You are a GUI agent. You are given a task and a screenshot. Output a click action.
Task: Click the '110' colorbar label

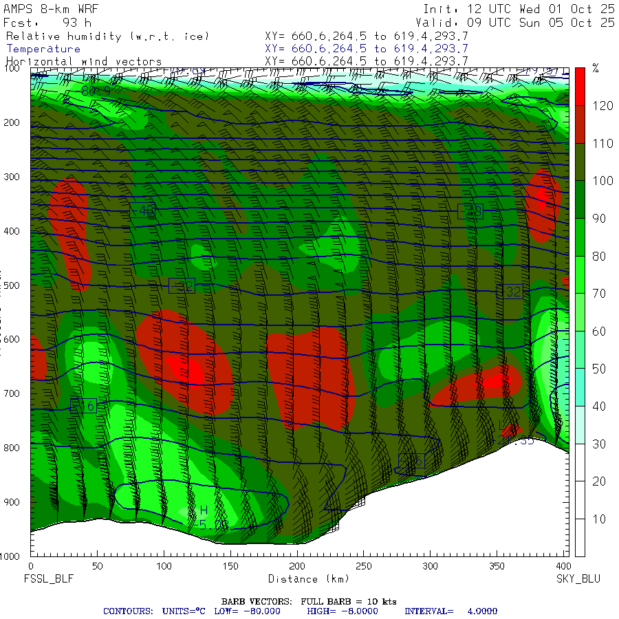click(x=602, y=143)
